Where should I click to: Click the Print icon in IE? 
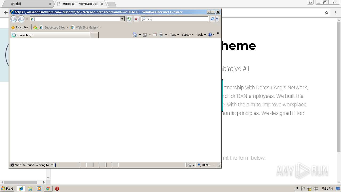pos(161,35)
